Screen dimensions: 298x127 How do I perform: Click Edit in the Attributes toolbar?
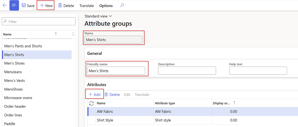pyautogui.click(x=127, y=95)
